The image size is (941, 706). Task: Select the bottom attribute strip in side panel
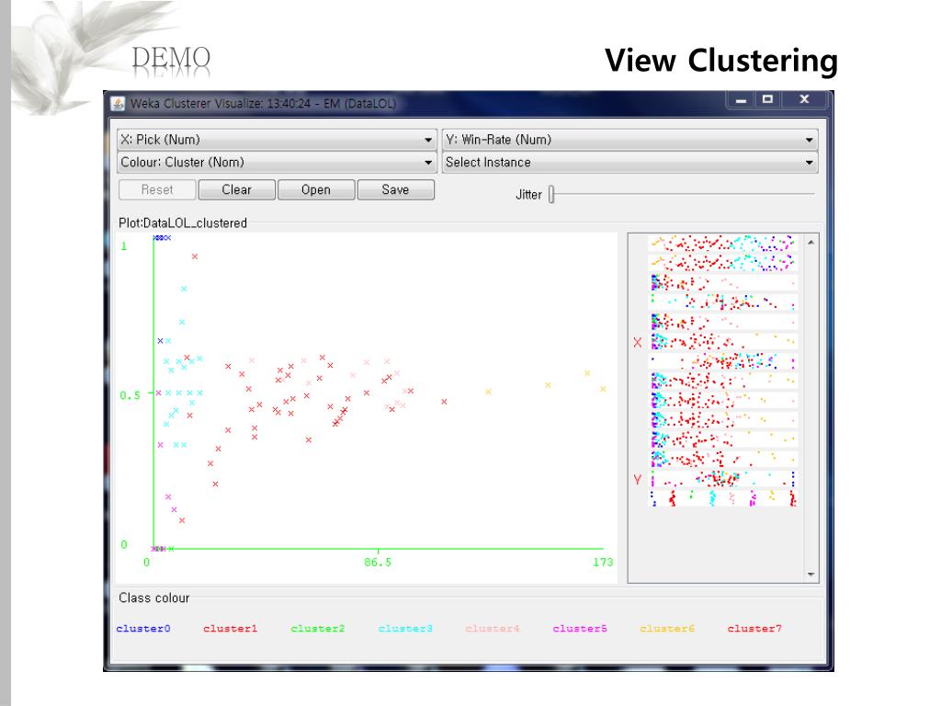pos(723,498)
